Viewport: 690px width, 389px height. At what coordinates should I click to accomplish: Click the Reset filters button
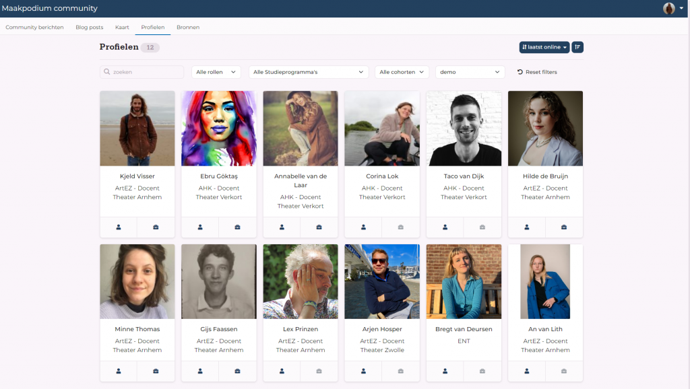537,72
